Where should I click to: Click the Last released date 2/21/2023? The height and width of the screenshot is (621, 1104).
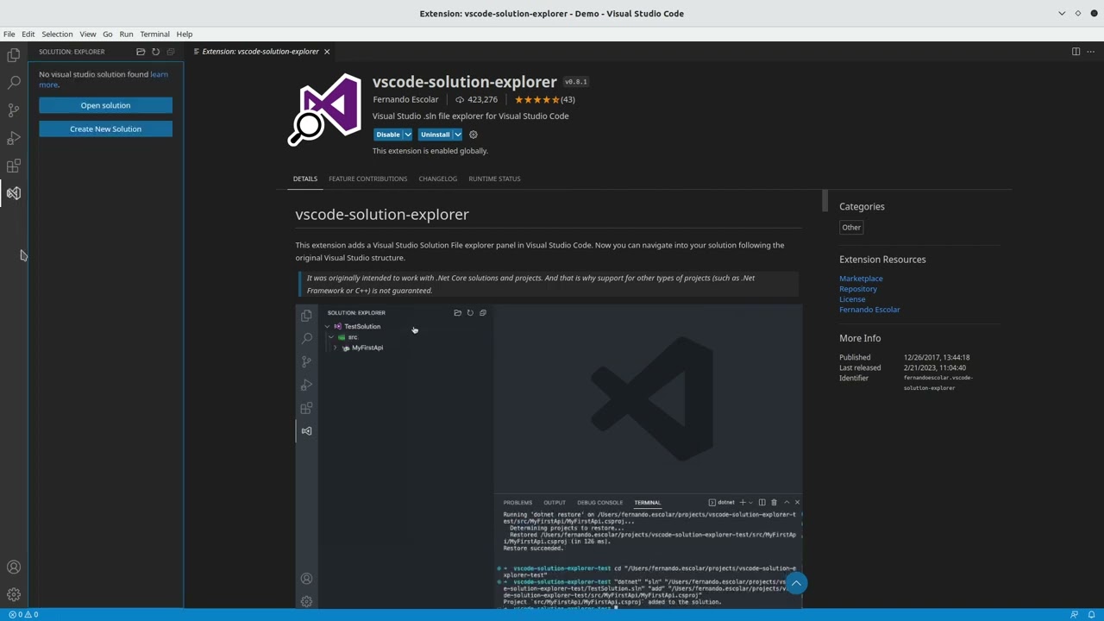(935, 367)
